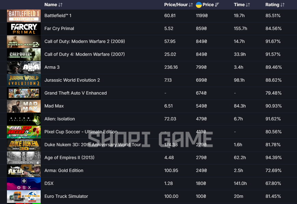
Task: Click Far Cry Primal price 859₴
Action: click(201, 29)
